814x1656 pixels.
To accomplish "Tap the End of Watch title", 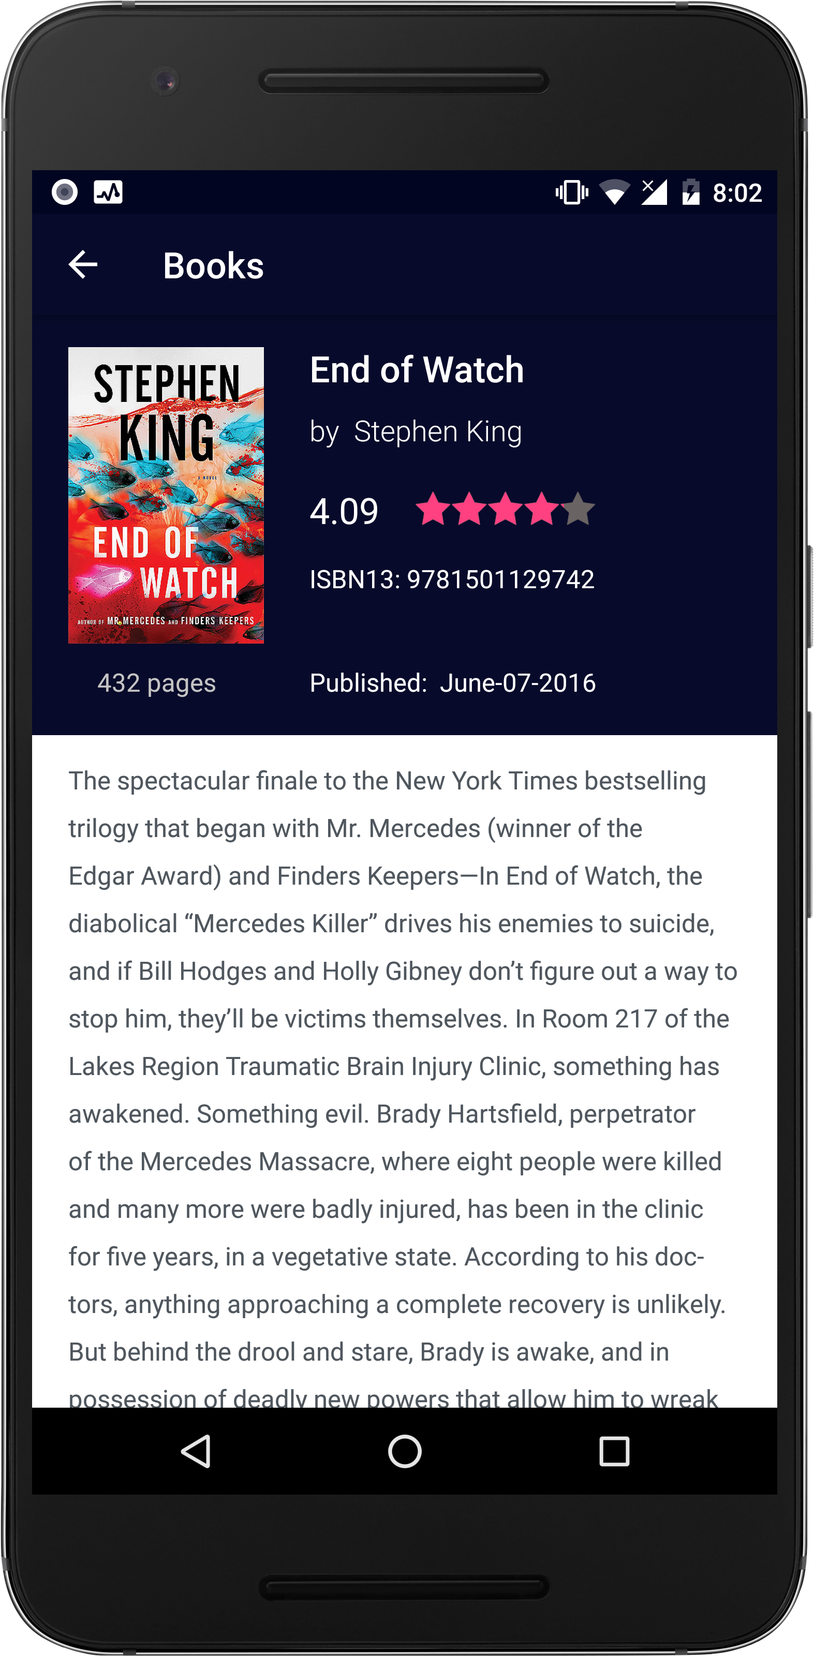I will 417,370.
